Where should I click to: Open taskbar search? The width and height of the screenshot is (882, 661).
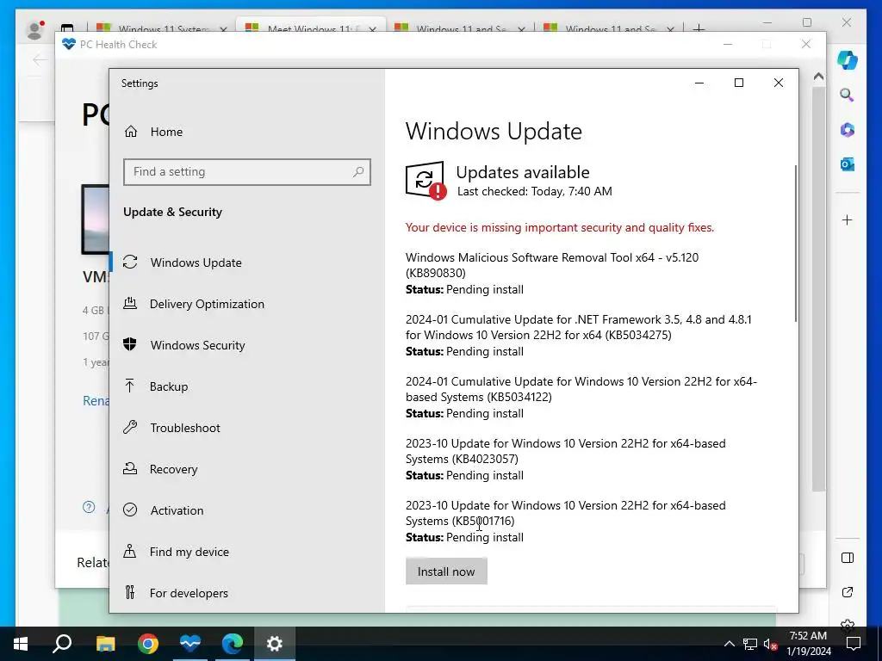(62, 644)
